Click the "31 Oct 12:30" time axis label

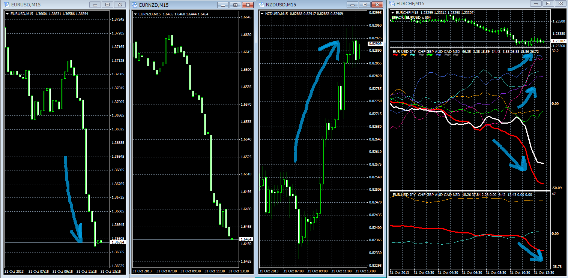[x=543, y=272]
